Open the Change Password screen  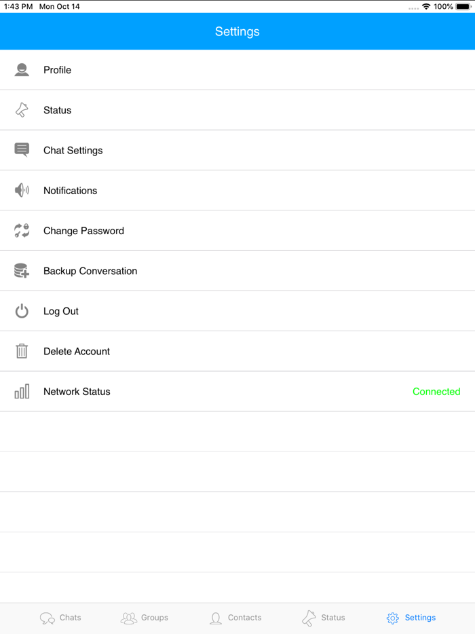83,231
